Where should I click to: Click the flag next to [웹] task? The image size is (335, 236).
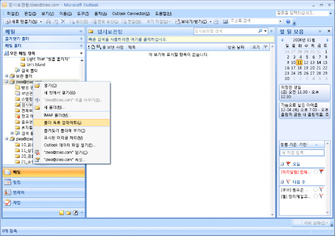coord(321,196)
